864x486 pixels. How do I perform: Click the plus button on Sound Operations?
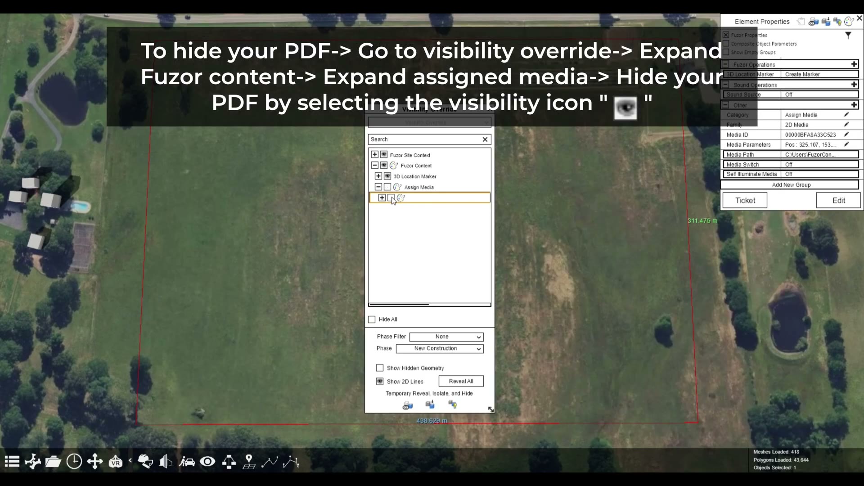(x=854, y=85)
